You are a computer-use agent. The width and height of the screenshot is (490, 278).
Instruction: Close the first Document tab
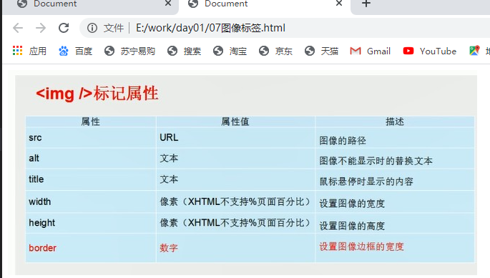pyautogui.click(x=168, y=4)
